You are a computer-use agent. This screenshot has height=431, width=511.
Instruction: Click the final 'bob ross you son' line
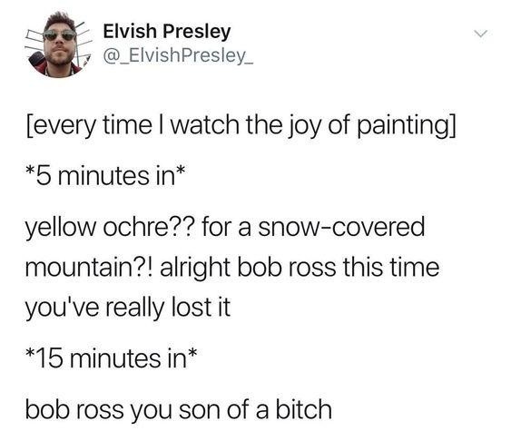tap(179, 410)
